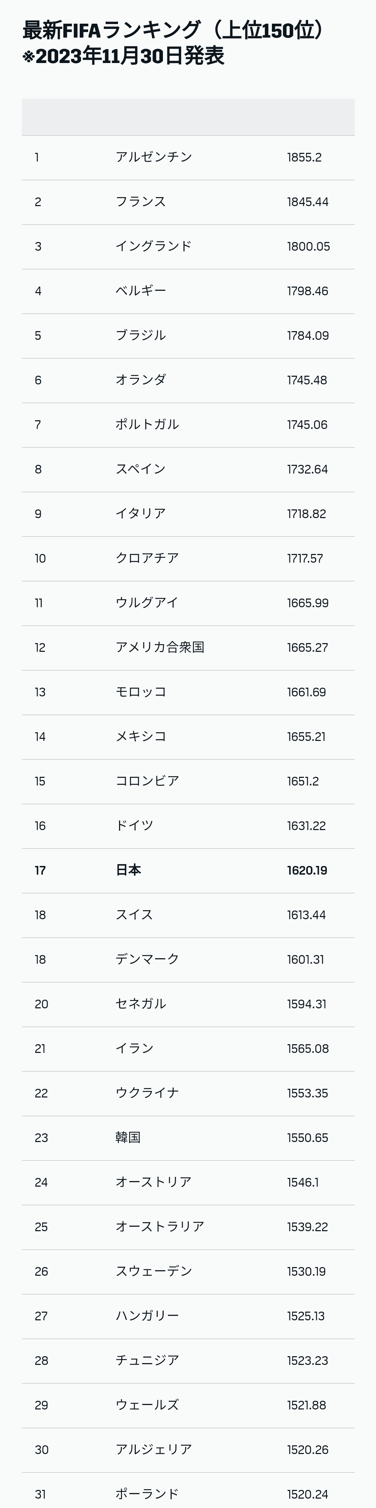Select the アルゼンチン country name

[154, 157]
